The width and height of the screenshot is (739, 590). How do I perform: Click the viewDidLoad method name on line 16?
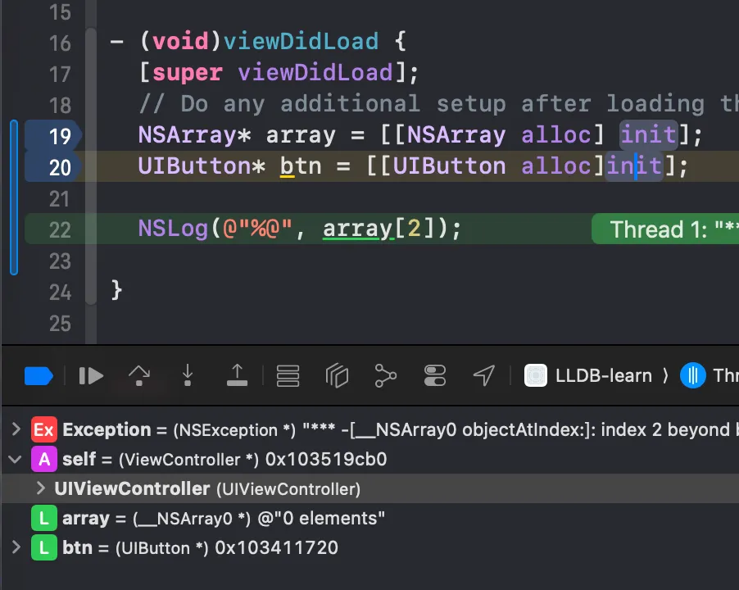[x=301, y=42]
